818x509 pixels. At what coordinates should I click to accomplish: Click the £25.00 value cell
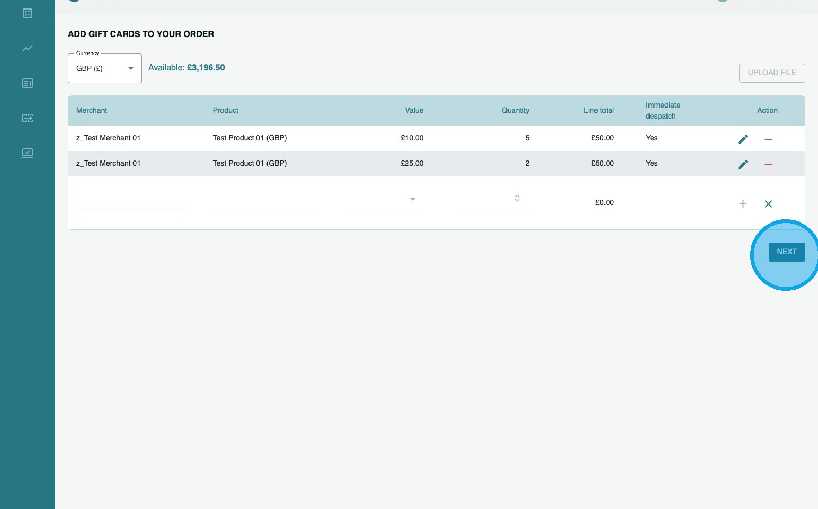click(412, 163)
